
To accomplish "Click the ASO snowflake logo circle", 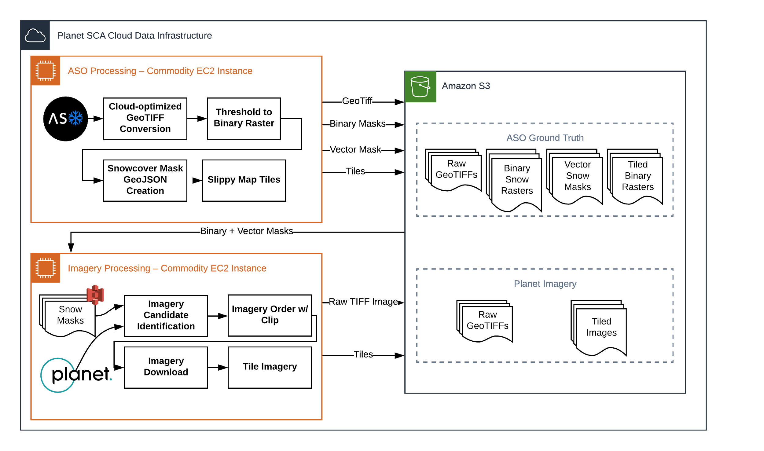I will click(66, 119).
